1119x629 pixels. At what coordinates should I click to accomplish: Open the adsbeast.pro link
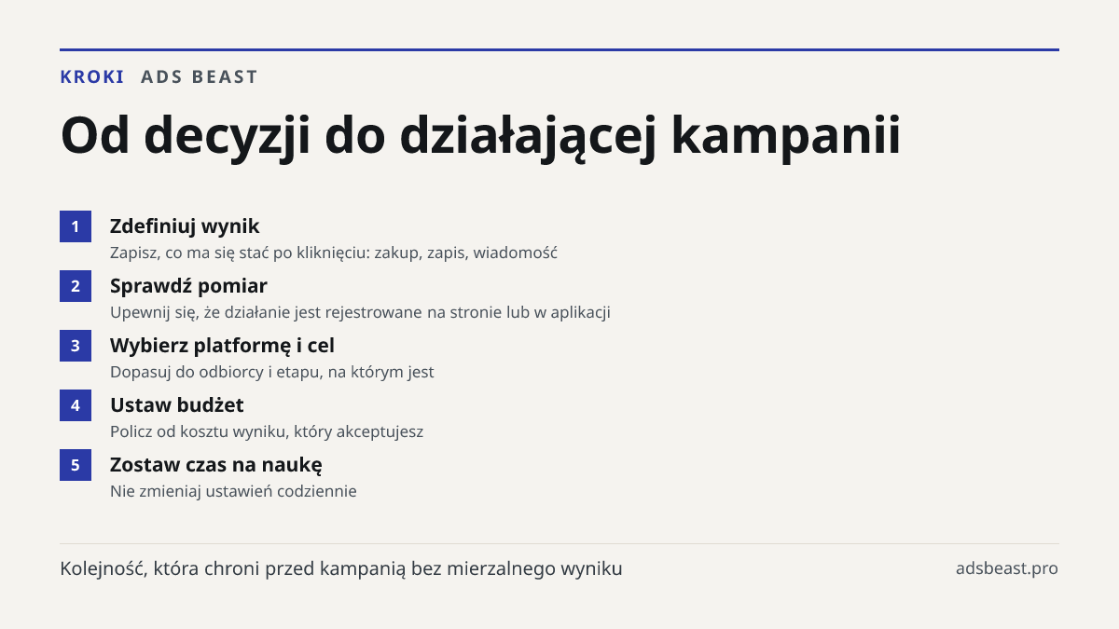tap(1007, 568)
